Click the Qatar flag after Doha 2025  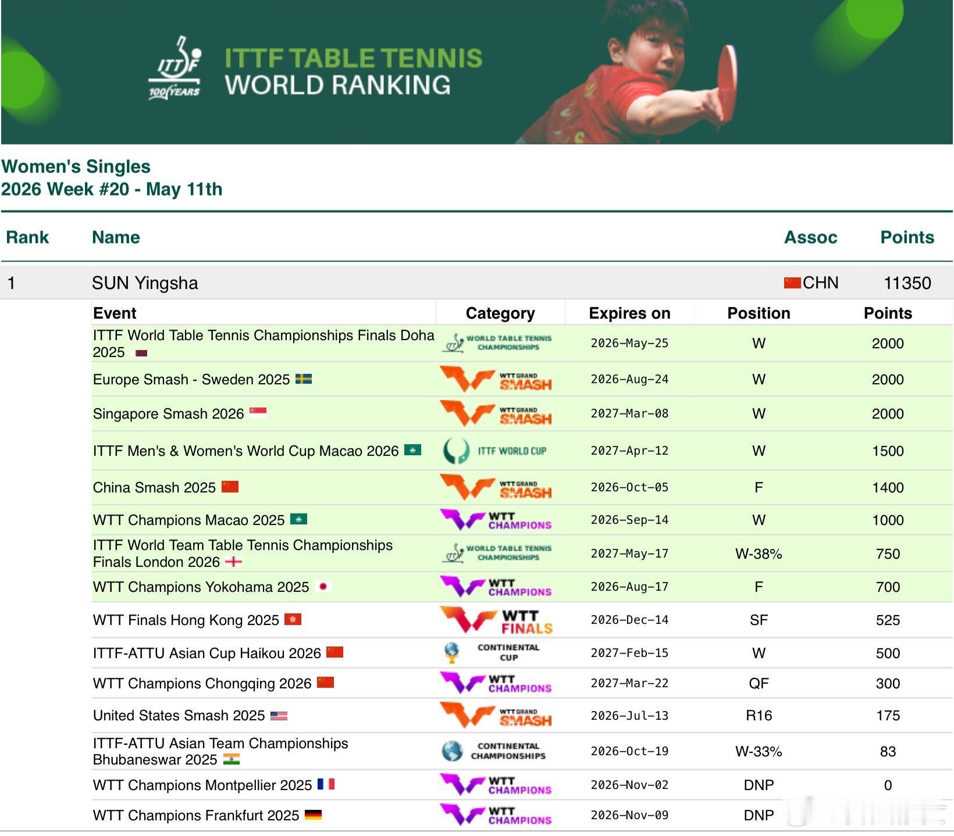coord(141,353)
